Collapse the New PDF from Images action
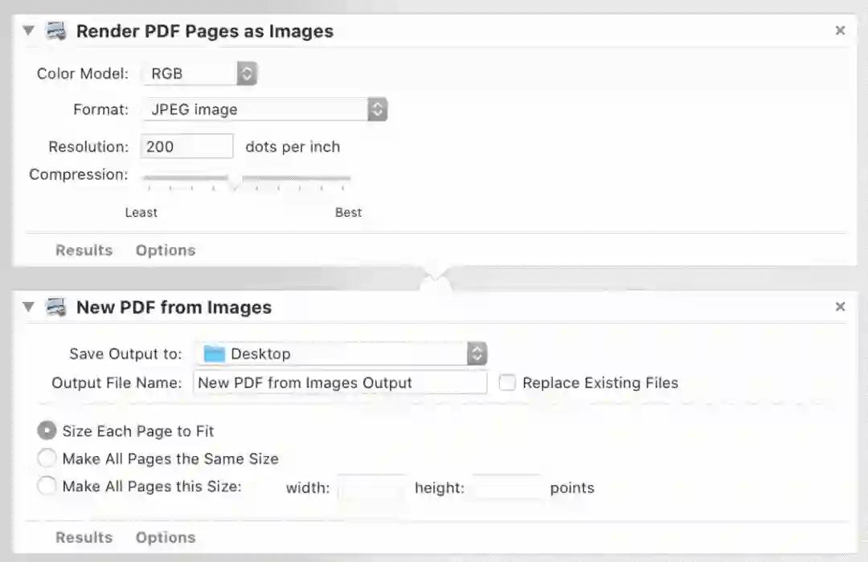The height and width of the screenshot is (562, 868). 29,307
